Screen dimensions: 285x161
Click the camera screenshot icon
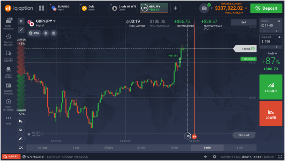pos(204,8)
